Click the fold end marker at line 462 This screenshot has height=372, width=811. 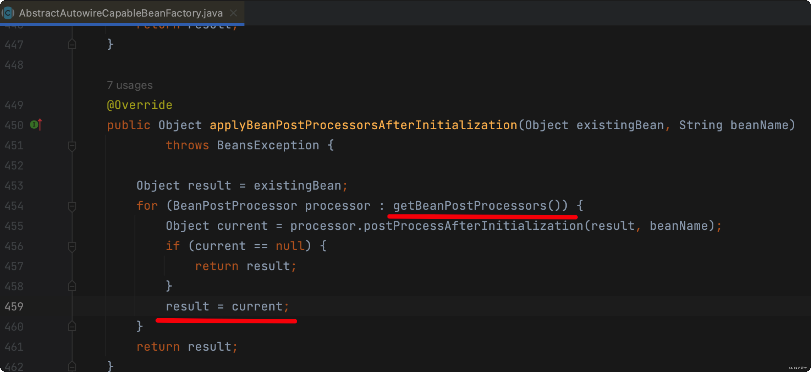(x=72, y=366)
